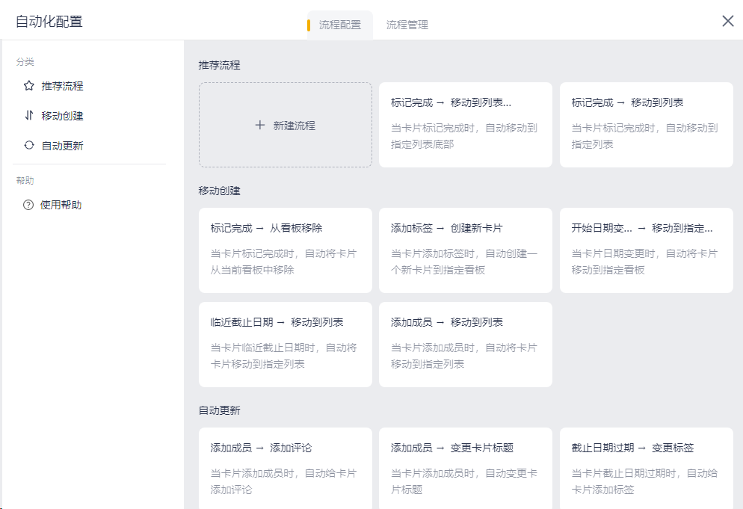Choose the 添加标签 → 创建新卡片 template
This screenshot has height=509, width=743.
click(465, 250)
